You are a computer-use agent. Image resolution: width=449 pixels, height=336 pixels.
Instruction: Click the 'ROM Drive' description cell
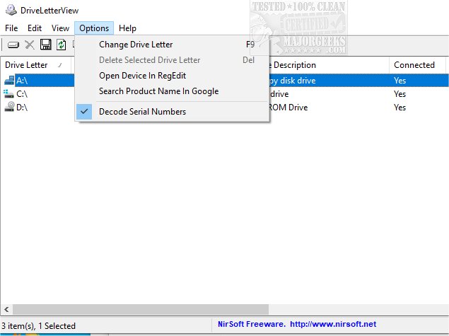click(288, 108)
